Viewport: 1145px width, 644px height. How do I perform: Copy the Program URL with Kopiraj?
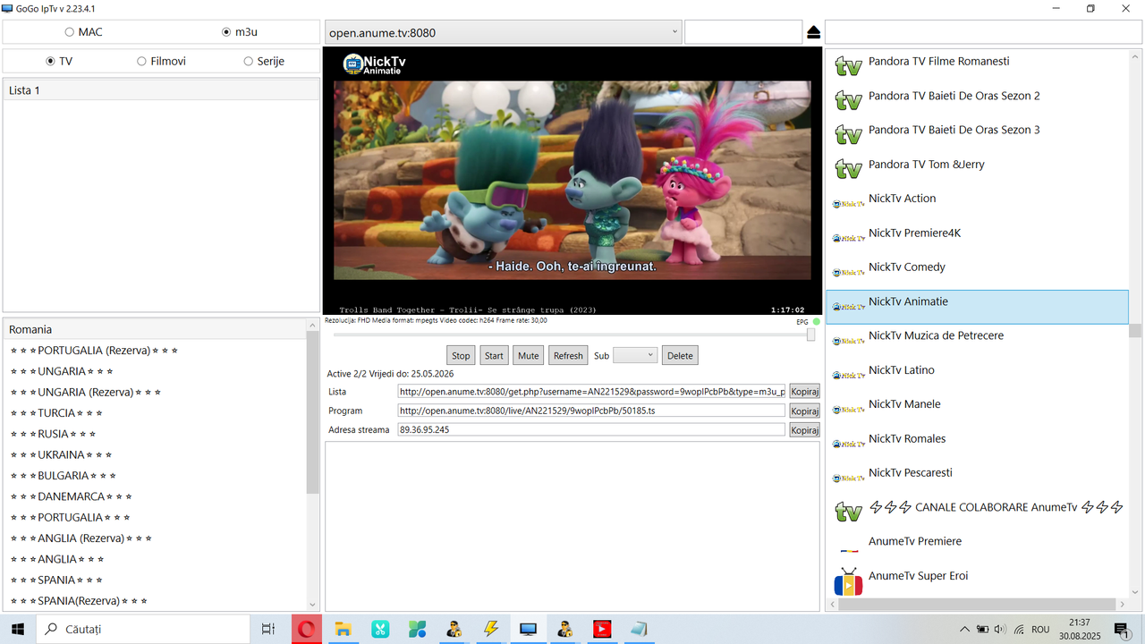pos(804,411)
